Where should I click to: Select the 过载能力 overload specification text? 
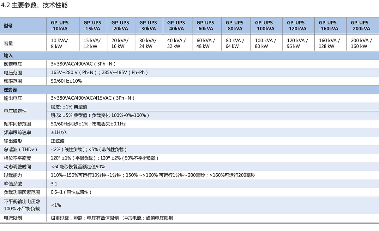coord(153,175)
